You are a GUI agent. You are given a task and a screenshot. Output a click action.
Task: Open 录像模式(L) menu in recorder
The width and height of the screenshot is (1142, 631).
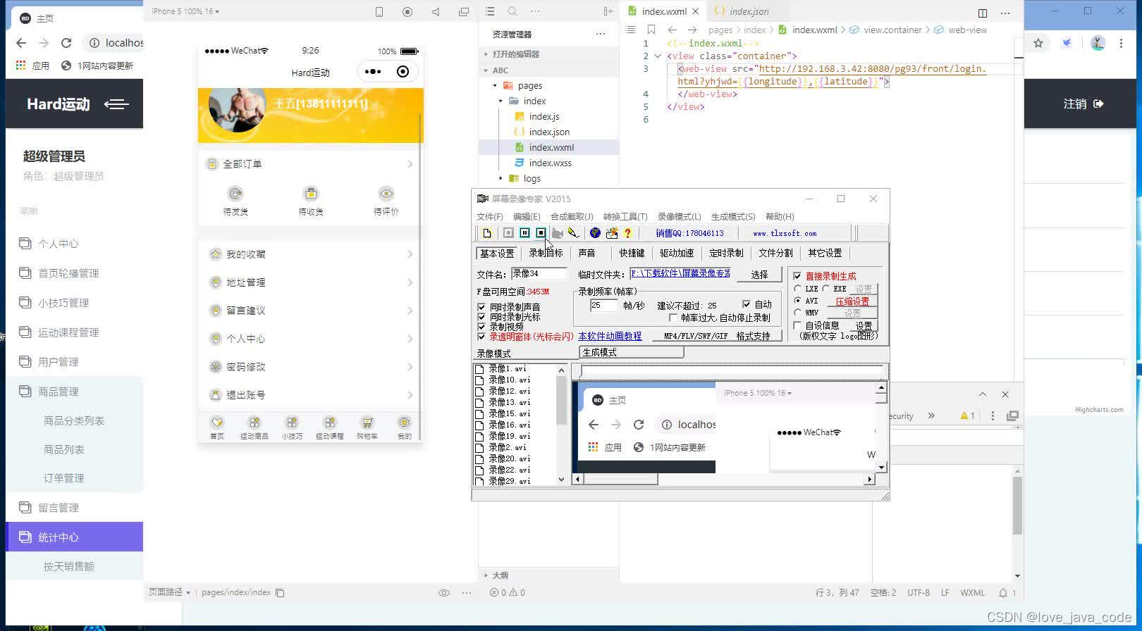pyautogui.click(x=679, y=216)
